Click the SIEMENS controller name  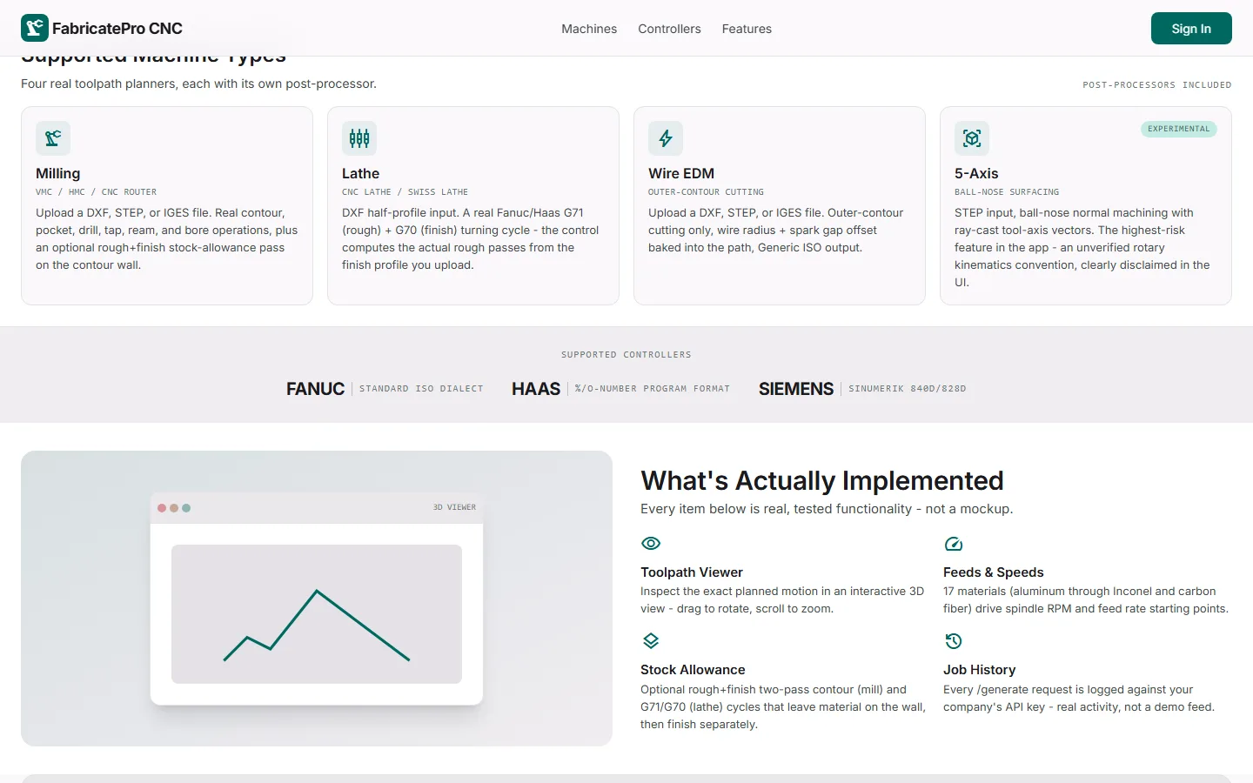click(x=796, y=389)
